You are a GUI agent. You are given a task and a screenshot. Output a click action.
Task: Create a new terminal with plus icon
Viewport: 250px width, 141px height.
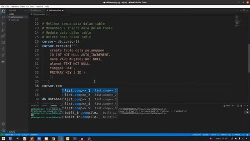tap(233, 106)
